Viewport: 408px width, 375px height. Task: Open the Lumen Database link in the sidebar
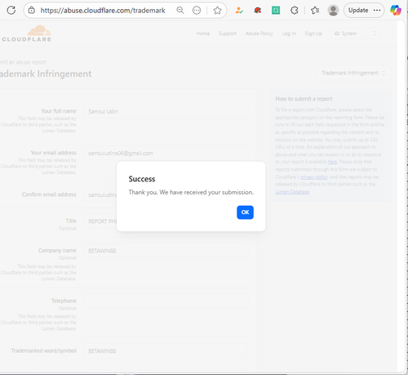pos(292,192)
